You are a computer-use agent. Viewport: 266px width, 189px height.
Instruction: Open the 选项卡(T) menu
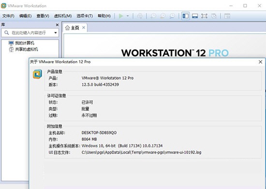[85, 16]
